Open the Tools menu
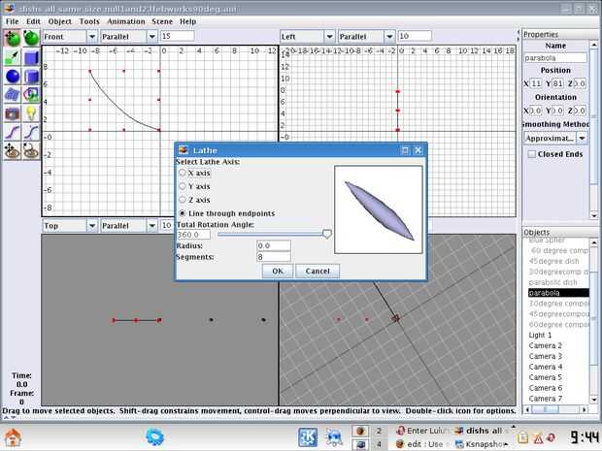 click(89, 21)
